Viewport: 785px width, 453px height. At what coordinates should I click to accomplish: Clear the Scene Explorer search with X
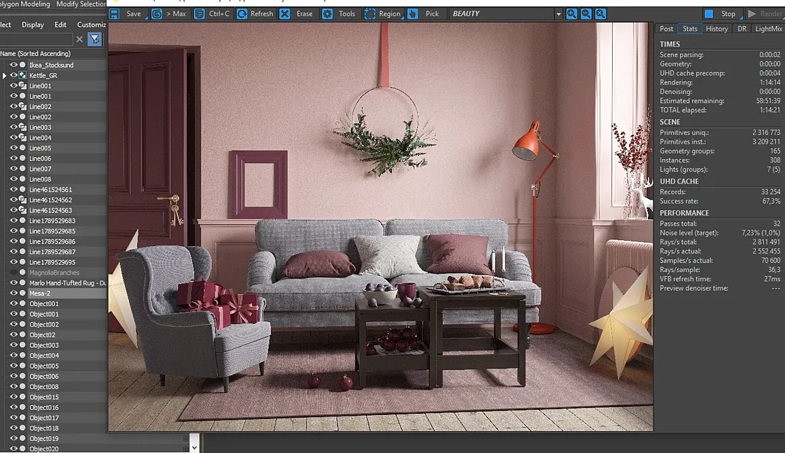click(x=79, y=39)
